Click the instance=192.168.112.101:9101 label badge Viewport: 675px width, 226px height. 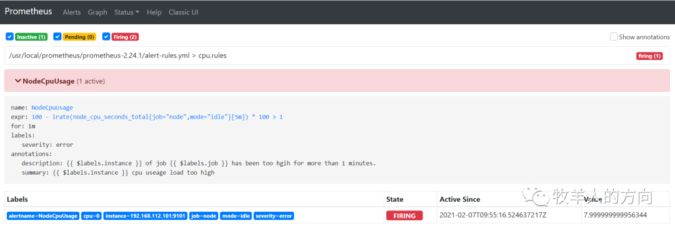click(x=145, y=215)
